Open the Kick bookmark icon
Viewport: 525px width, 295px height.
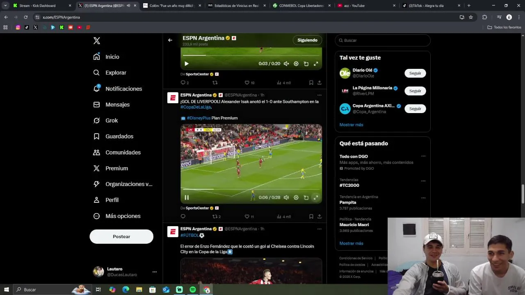[62, 27]
